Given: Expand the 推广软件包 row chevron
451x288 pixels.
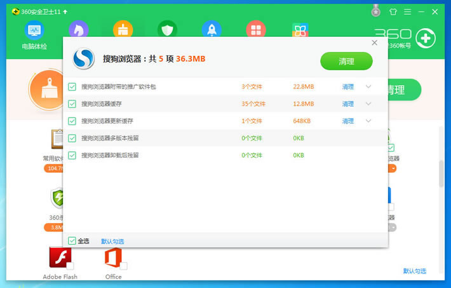Looking at the screenshot, I should 368,86.
